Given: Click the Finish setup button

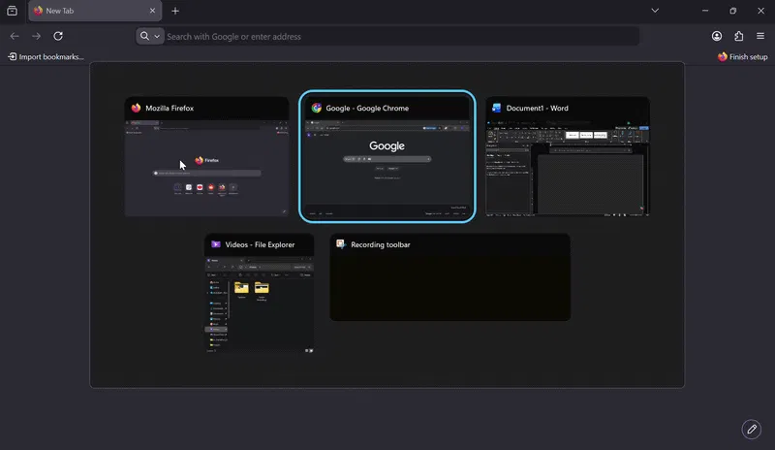Looking at the screenshot, I should pyautogui.click(x=742, y=57).
